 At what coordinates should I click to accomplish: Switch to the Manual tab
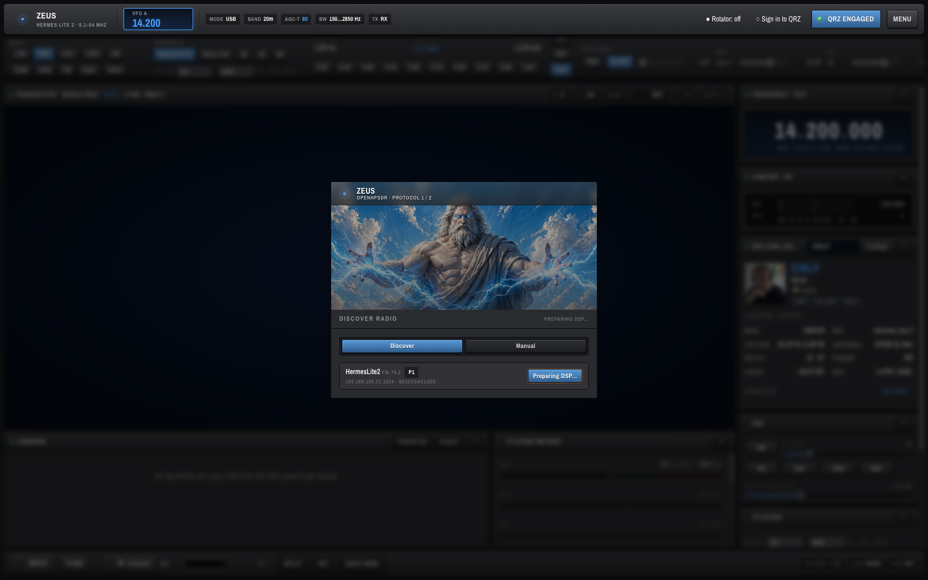pos(525,346)
